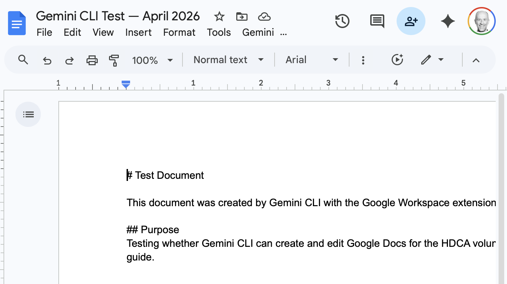507x284 pixels.
Task: Undo the last change
Action: tap(47, 60)
